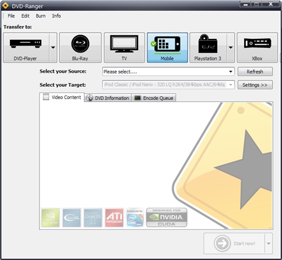Open the Burn menu
The image size is (282, 260).
[x=41, y=16]
